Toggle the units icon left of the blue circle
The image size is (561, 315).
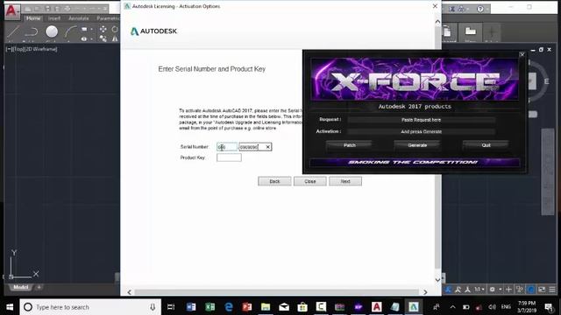tap(520, 290)
